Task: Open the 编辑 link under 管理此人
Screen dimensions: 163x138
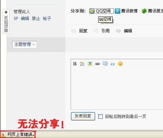Action: 25,19
